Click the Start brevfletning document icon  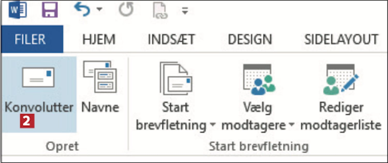(x=176, y=78)
